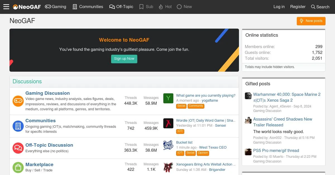Click the NeoGAF logo
Screen dimensions: 335x175
pos(27,7)
